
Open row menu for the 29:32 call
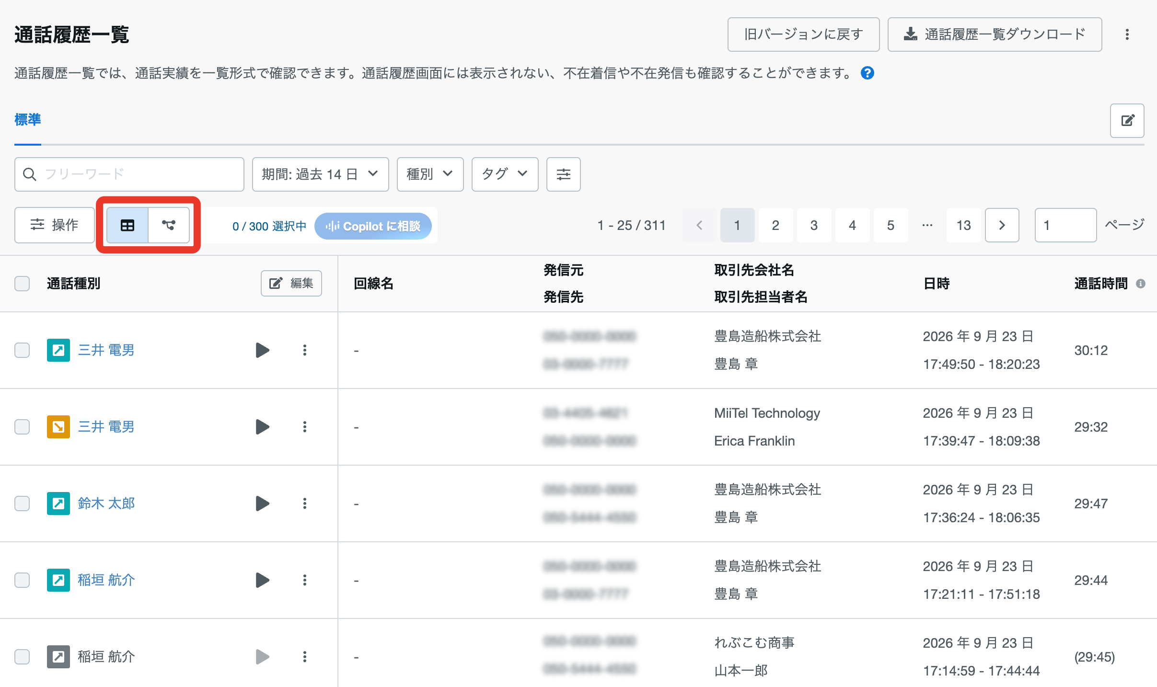pyautogui.click(x=304, y=427)
